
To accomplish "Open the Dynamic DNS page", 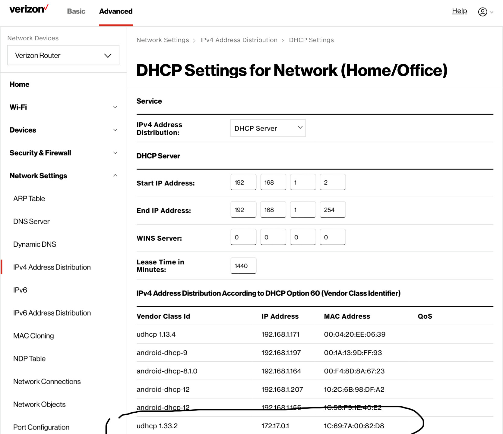I will coord(34,244).
